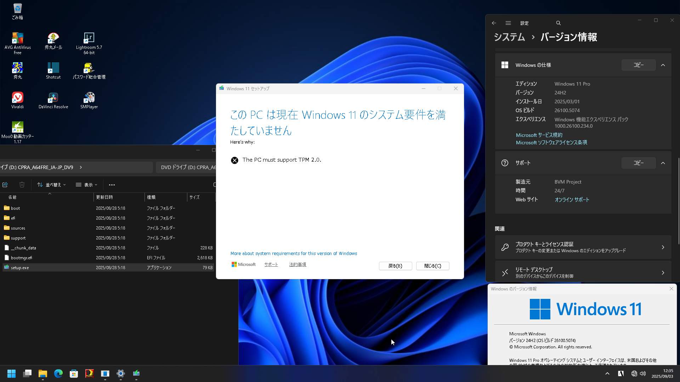Select setup.exe in the file list
The width and height of the screenshot is (680, 382).
(108, 267)
